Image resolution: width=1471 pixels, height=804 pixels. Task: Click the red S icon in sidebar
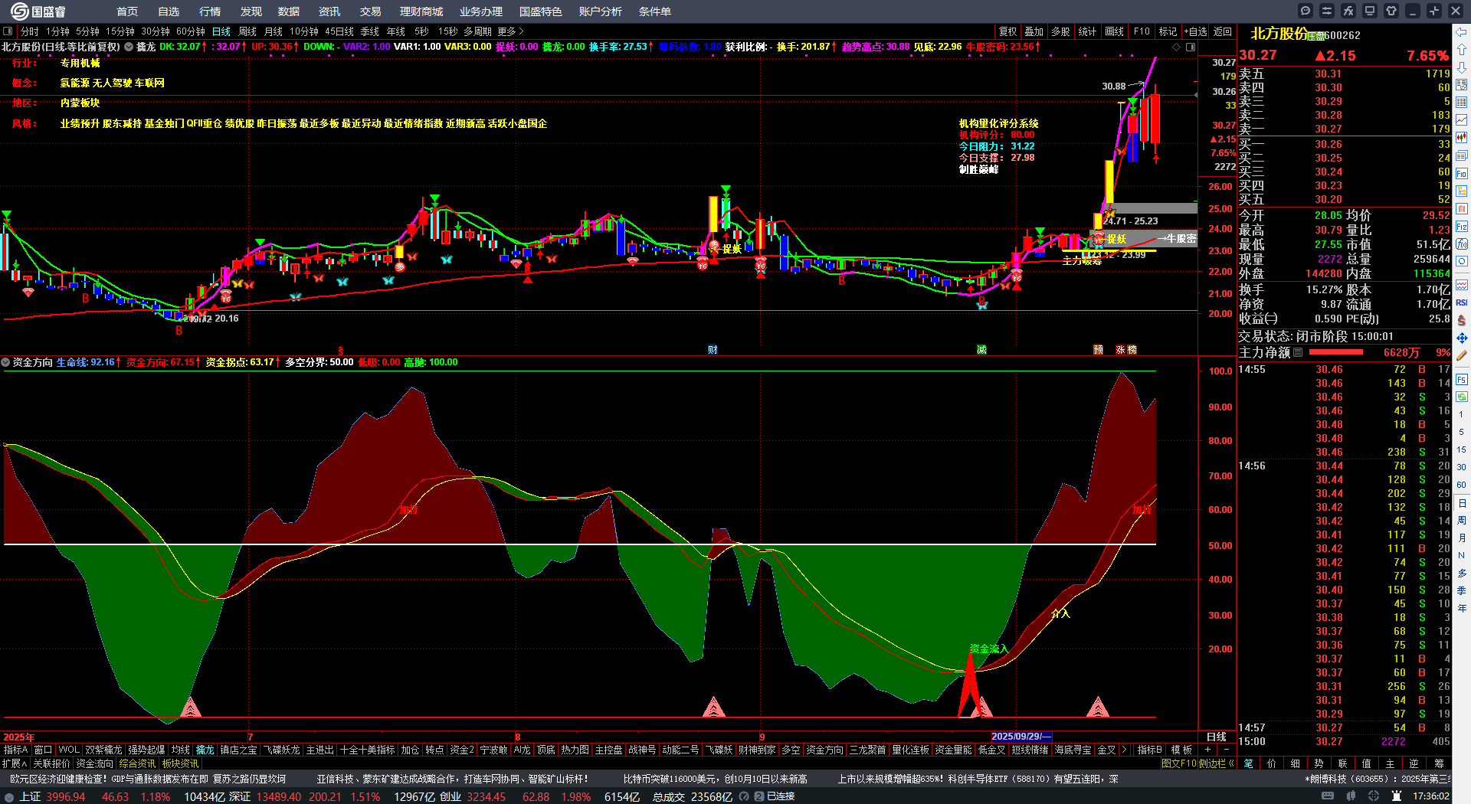[1462, 320]
